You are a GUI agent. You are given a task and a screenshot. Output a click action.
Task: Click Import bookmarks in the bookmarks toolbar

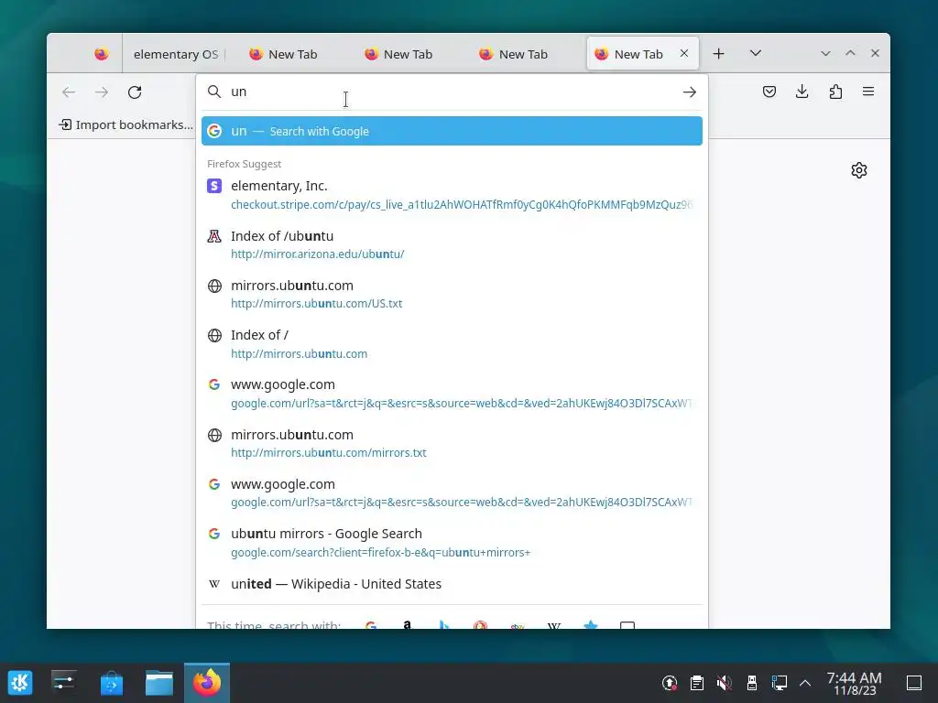tap(126, 124)
